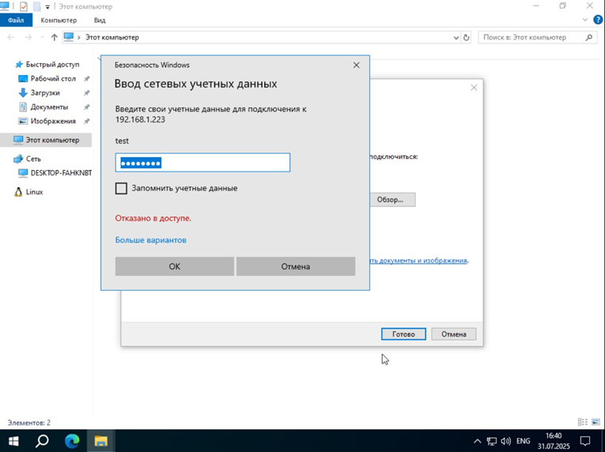Image resolution: width=605 pixels, height=452 pixels.
Task: Click the Properties icon in quick access toolbar
Action: 24,6
